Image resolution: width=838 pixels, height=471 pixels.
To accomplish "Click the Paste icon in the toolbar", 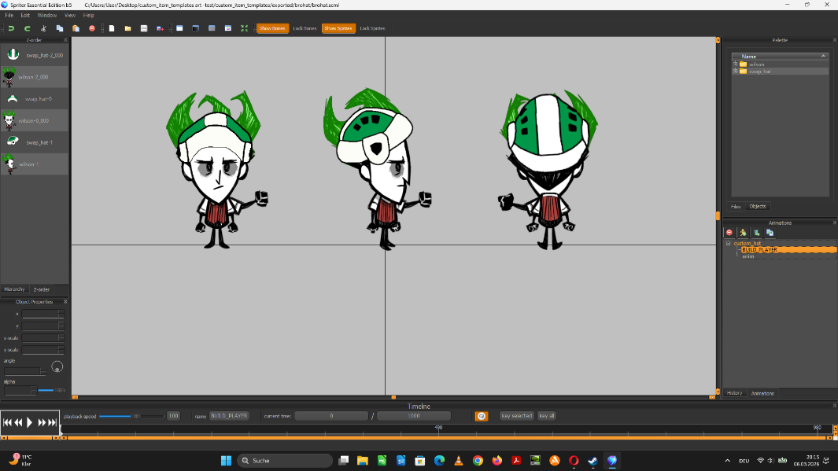I will [x=76, y=28].
